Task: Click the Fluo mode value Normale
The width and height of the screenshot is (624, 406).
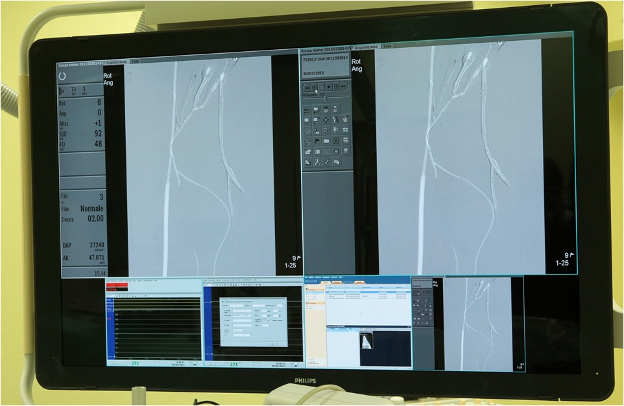Action: (92, 208)
